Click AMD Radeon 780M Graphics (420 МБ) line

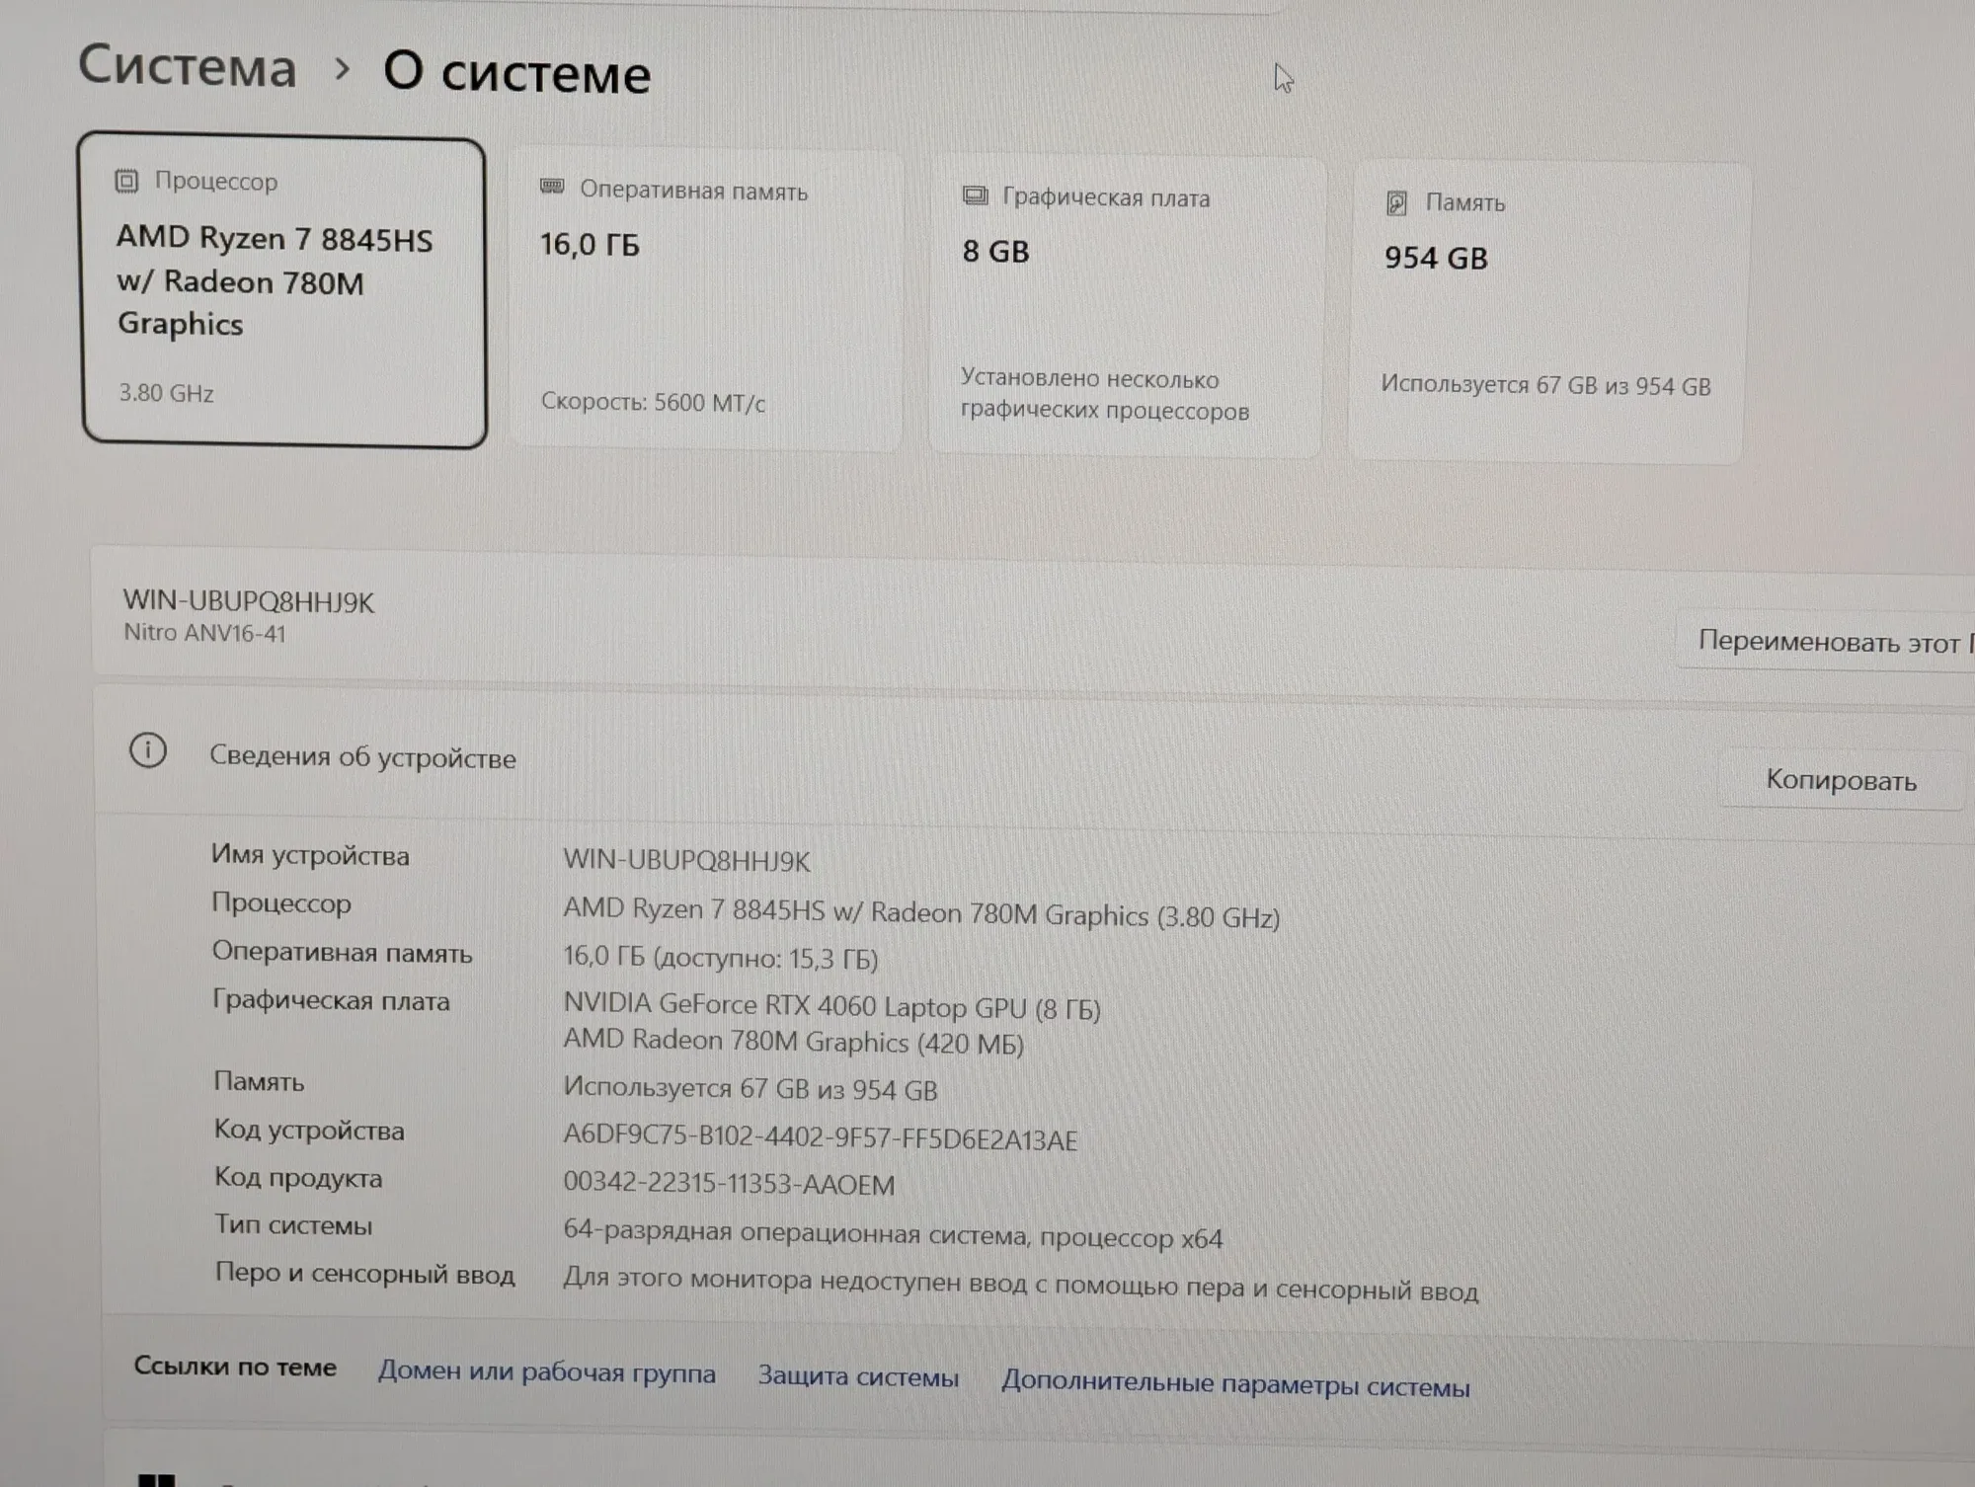tap(793, 1042)
